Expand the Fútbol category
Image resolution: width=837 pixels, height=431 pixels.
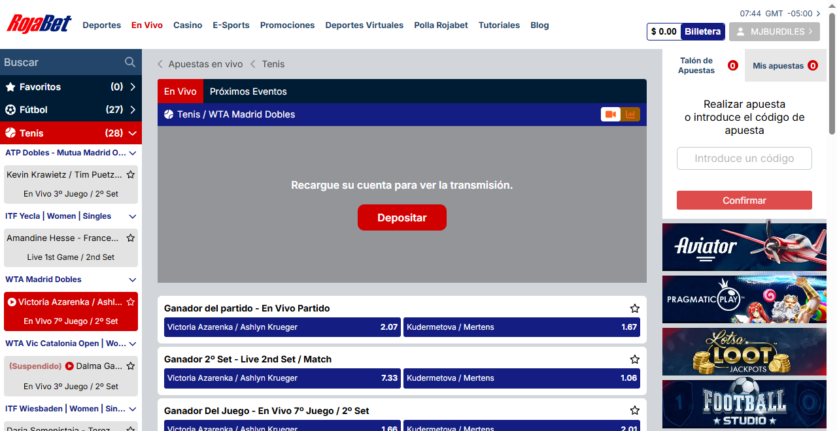[133, 110]
